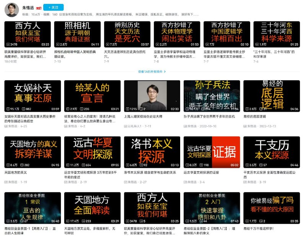Viewport: 306px width, 236px height.
Task: Open 天圆地方的真义 video title link
Action: (x=16, y=173)
